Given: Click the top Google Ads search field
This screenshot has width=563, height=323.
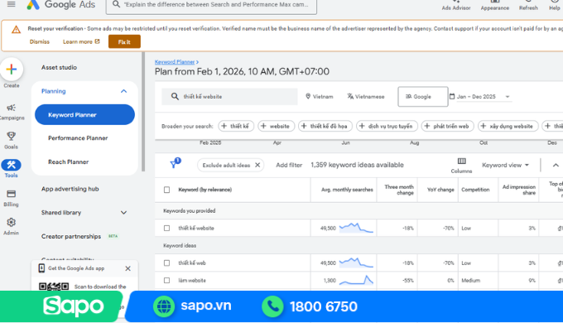Looking at the screenshot, I should [x=211, y=5].
